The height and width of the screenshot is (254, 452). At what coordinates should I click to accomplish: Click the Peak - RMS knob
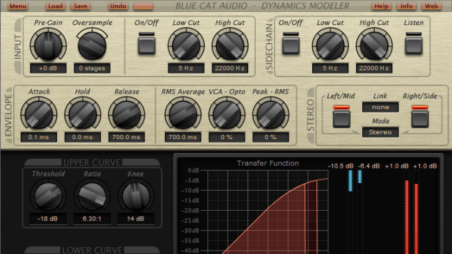click(x=271, y=114)
